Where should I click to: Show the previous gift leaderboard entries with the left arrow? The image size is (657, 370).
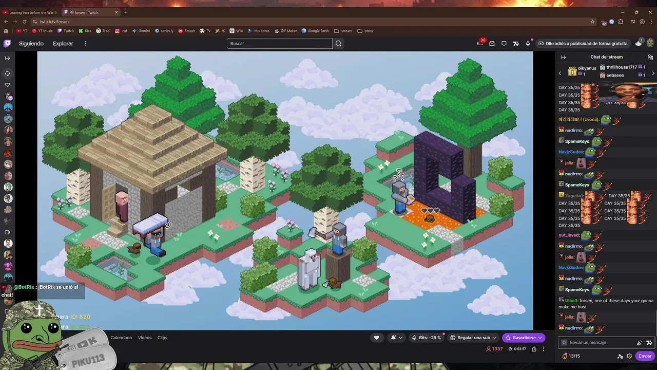click(560, 73)
